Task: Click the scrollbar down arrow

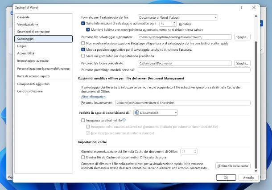Action: coord(256,171)
